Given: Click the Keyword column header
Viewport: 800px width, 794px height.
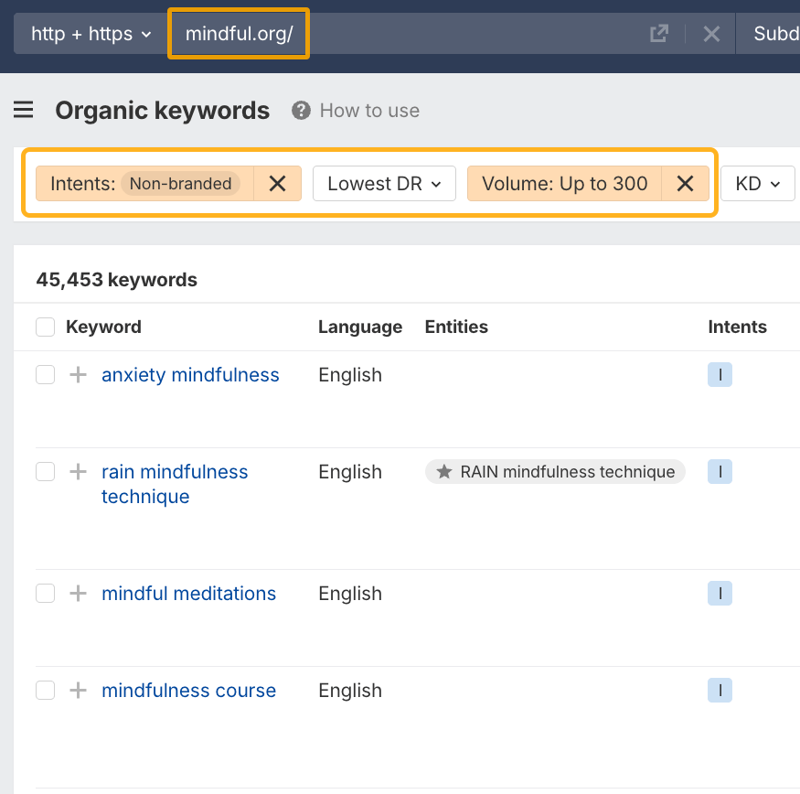Looking at the screenshot, I should 103,327.
